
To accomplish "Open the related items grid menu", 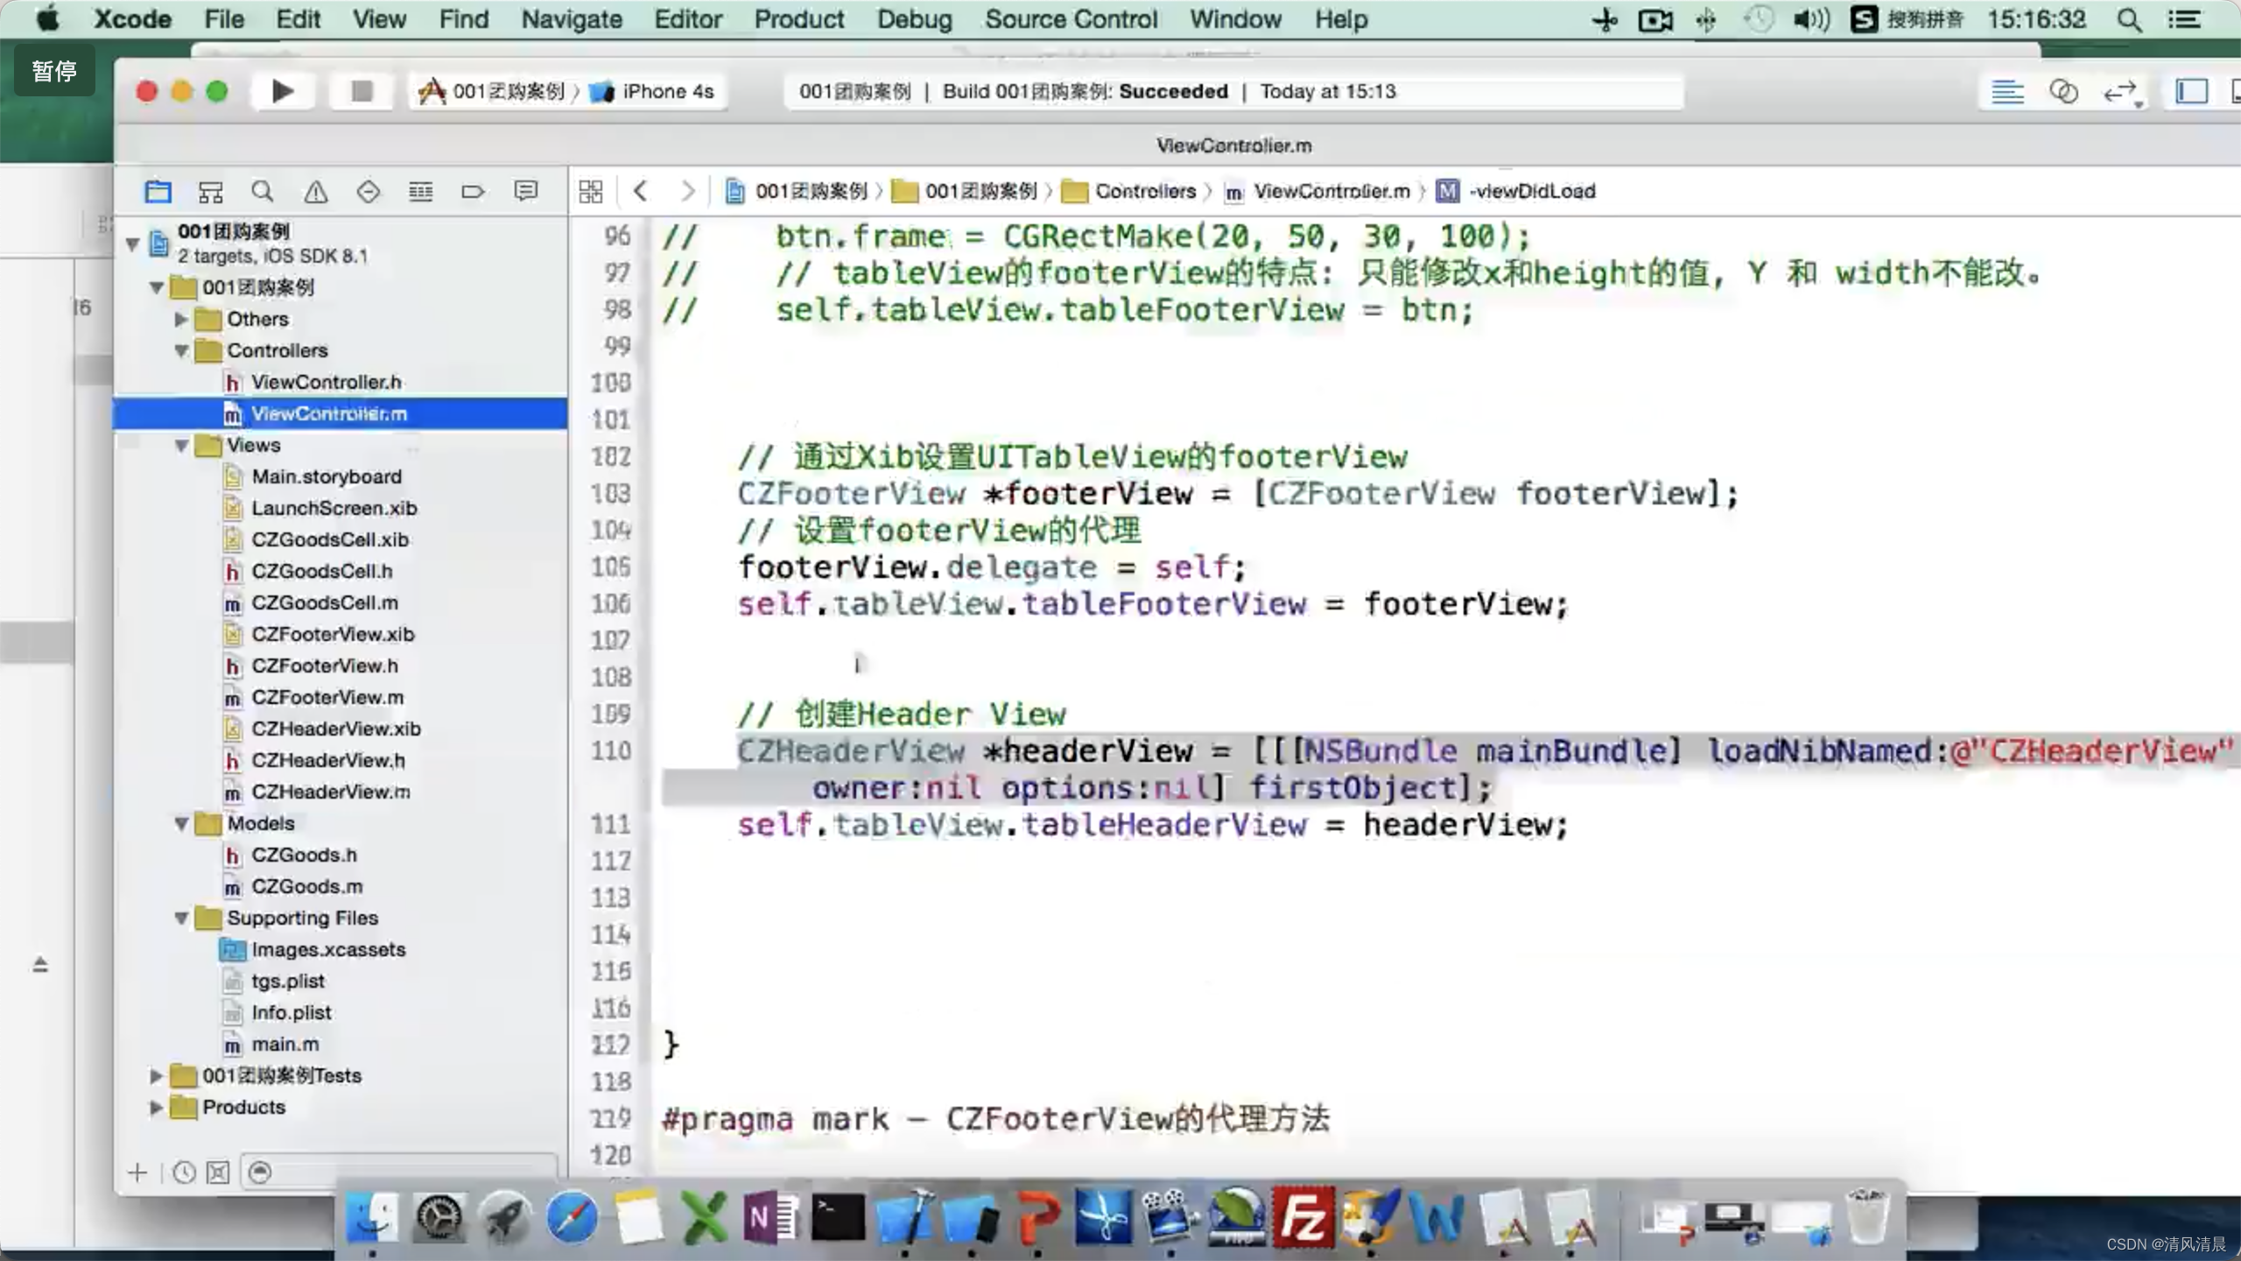I will 591,191.
